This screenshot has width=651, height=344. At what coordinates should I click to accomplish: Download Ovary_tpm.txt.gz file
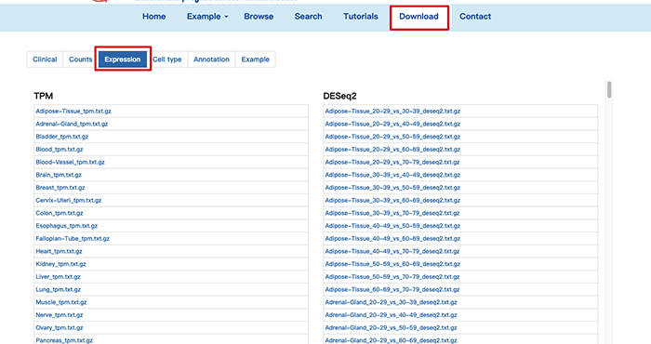(x=59, y=328)
